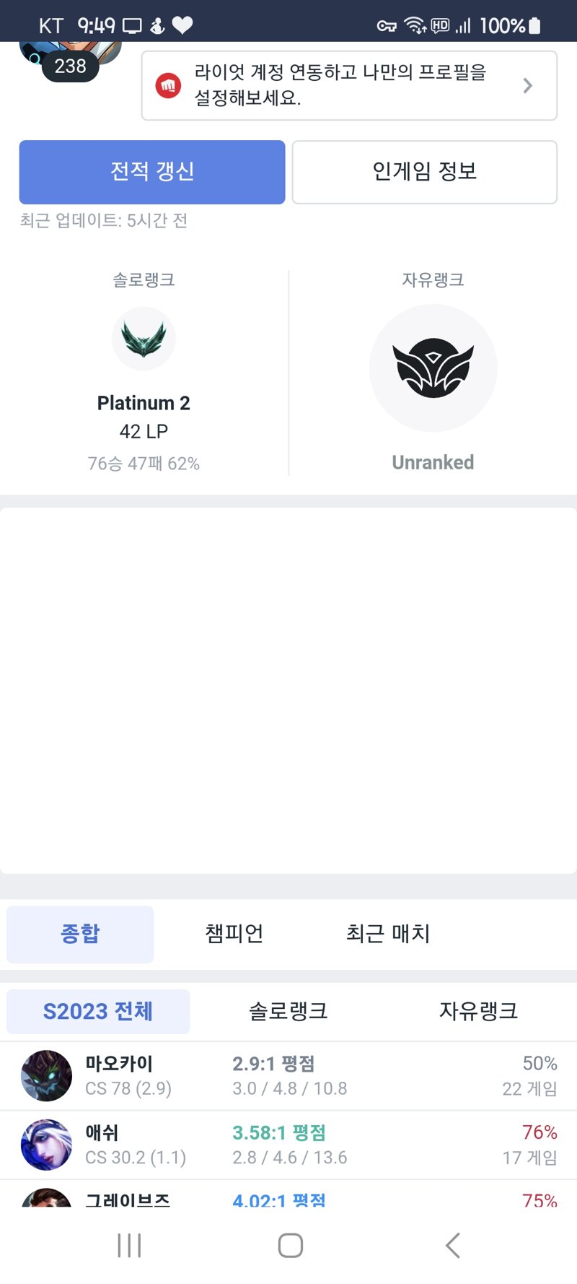The image size is (577, 1284).
Task: Select the 자유랭크 season filter
Action: [x=478, y=1011]
